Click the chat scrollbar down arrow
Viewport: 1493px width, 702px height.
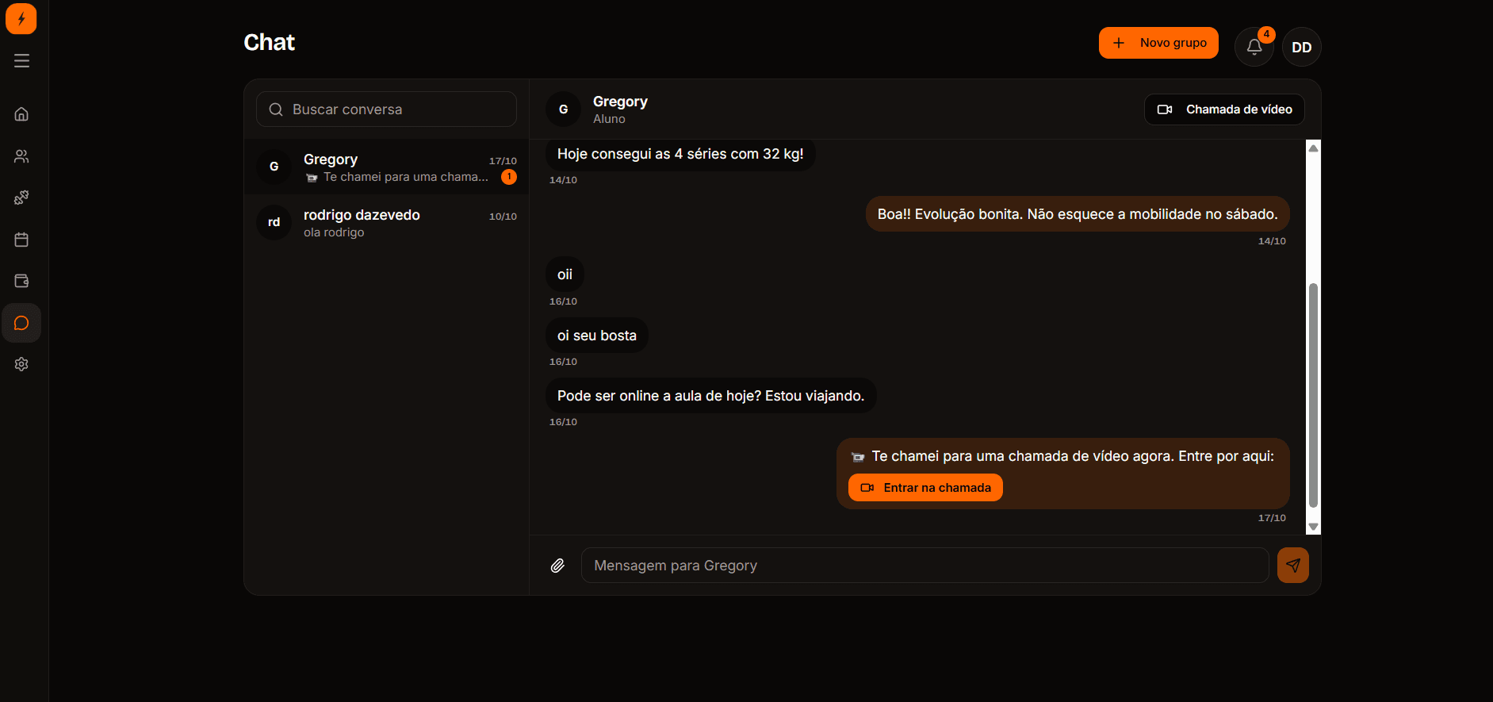pyautogui.click(x=1313, y=527)
